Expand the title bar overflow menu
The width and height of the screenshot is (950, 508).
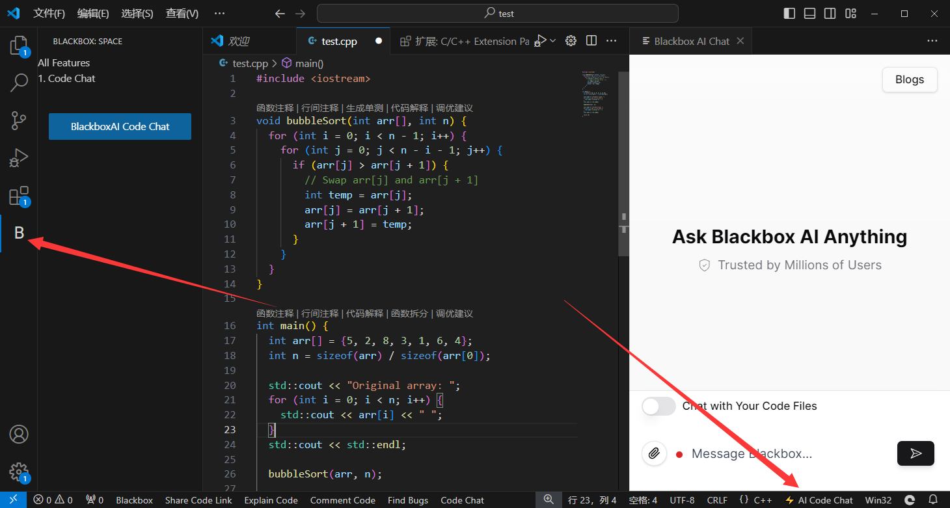click(x=220, y=14)
